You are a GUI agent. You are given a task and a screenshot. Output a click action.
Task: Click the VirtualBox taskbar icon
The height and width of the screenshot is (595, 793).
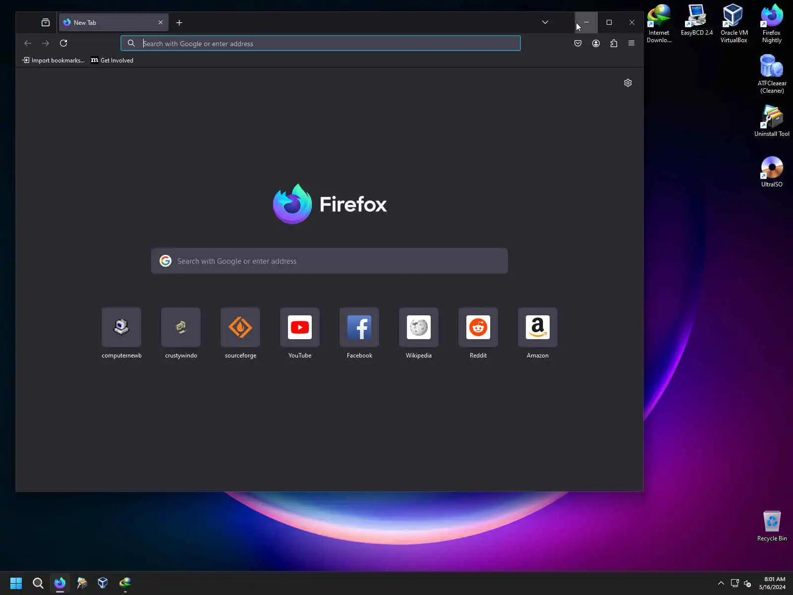tap(103, 583)
